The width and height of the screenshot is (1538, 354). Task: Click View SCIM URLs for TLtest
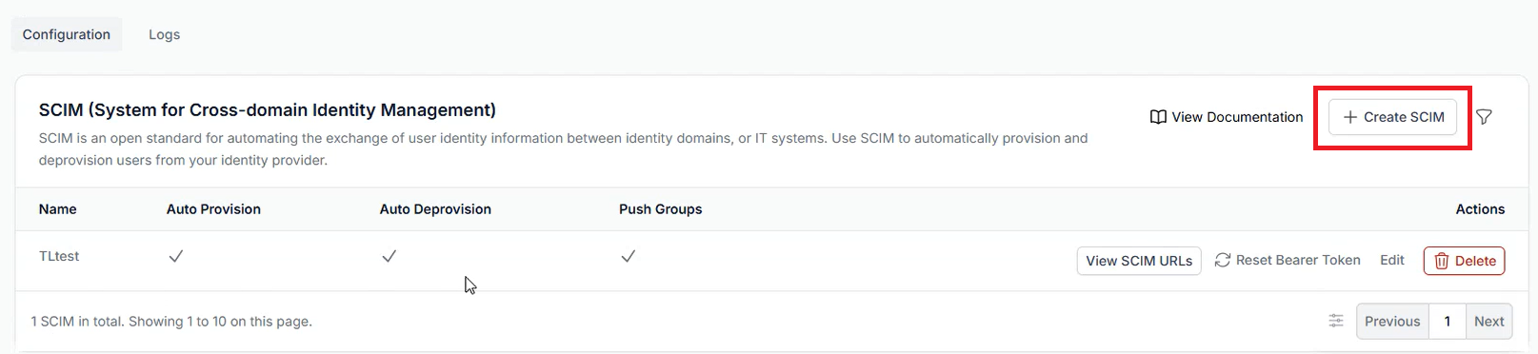tap(1139, 261)
